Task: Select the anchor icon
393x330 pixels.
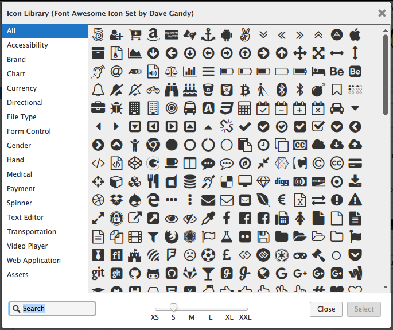Action: pyautogui.click(x=208, y=34)
